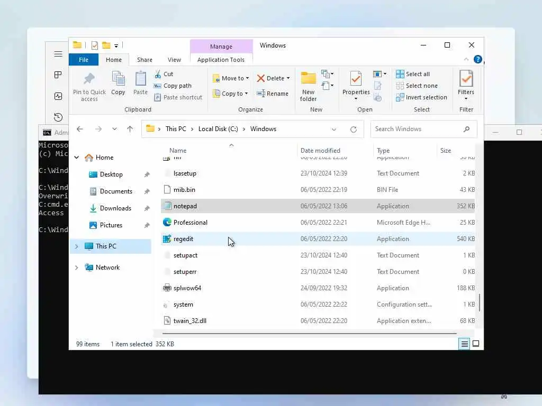Viewport: 542px width, 406px height.
Task: Expand recent locations dropdown arrow
Action: point(114,129)
